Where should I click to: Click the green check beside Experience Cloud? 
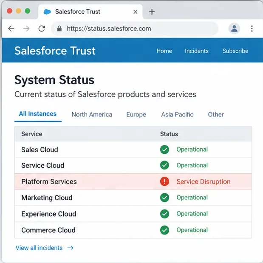(164, 214)
